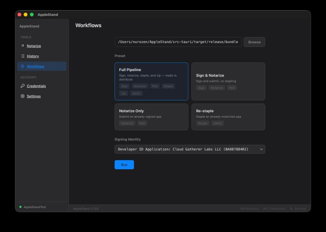Click the ⌘, Settings status bar shortcut
This screenshot has width=326, height=232.
[298, 208]
